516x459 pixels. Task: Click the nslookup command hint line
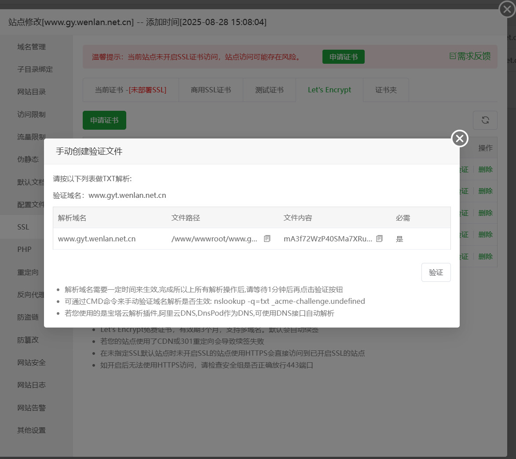[215, 301]
